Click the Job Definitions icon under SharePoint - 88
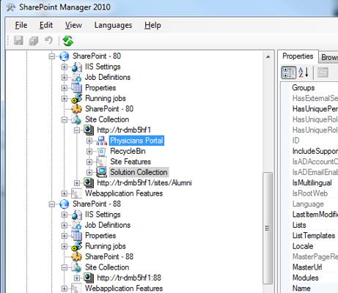Screen dimensions: 338x293 tap(76, 225)
